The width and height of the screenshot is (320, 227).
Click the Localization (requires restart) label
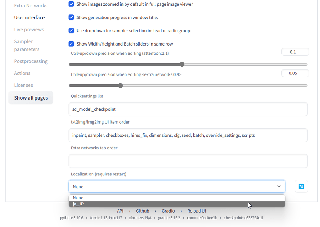click(x=98, y=174)
